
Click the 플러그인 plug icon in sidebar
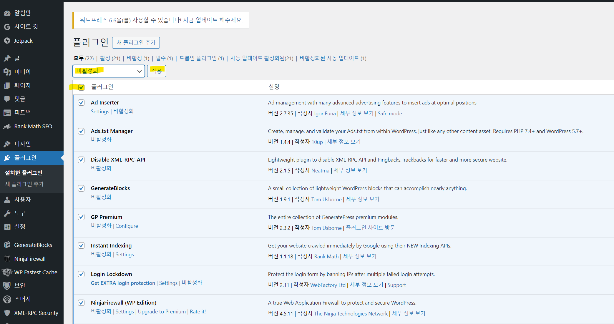click(7, 158)
